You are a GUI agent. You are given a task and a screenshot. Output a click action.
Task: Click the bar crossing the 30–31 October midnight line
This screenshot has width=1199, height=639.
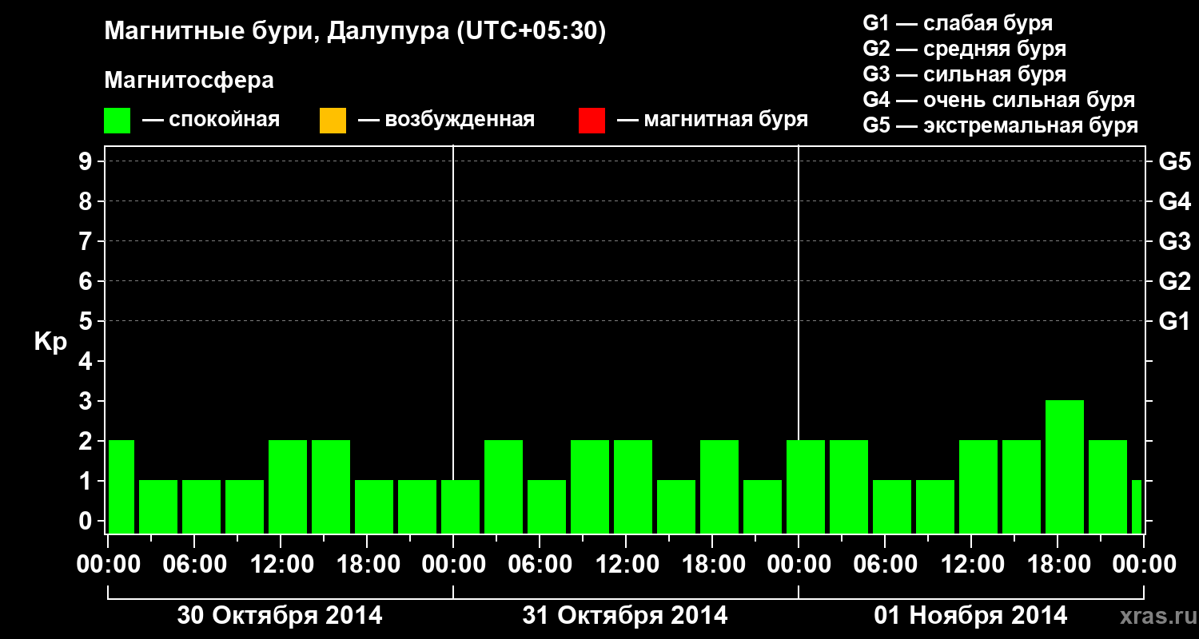click(460, 506)
